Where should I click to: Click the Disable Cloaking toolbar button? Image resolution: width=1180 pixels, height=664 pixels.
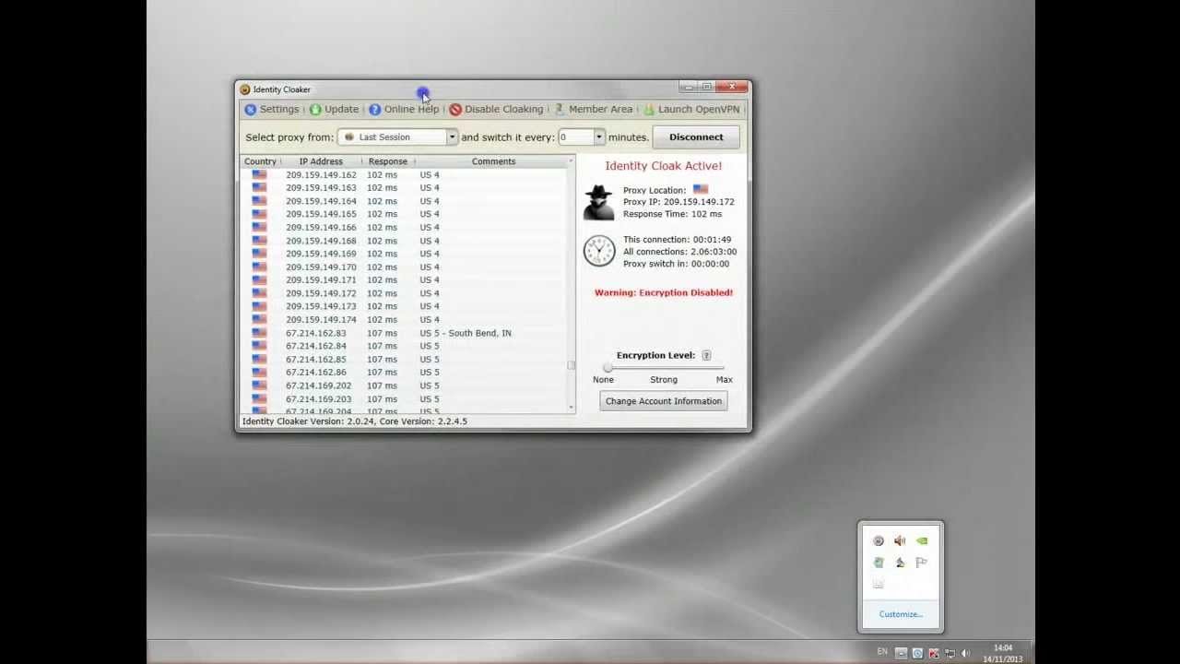496,110
